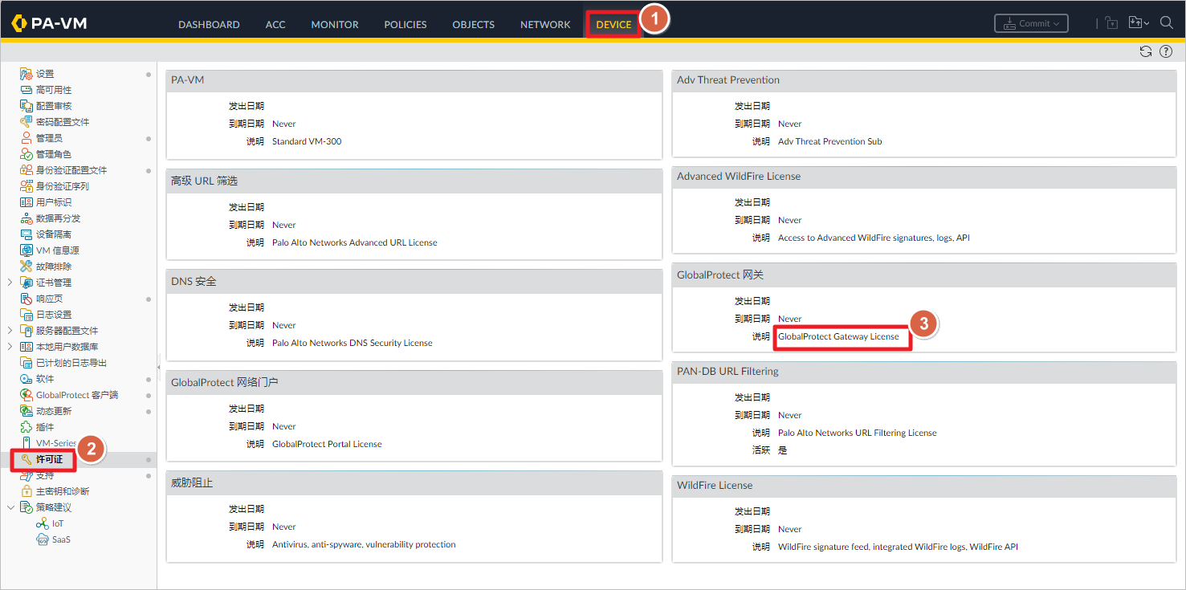Open the 动态更新 dynamic updates icon
Viewport: 1186px width, 590px height.
[26, 411]
